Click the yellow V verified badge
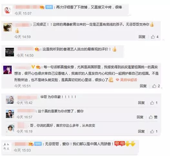Viewport: 170px width, 156px height. coord(33,67)
